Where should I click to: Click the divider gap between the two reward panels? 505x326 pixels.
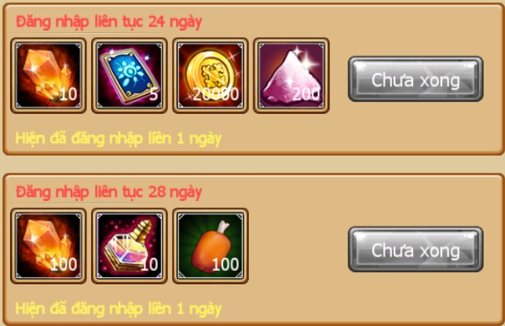point(253,164)
